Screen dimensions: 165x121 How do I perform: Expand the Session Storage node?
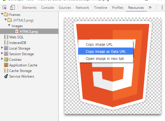pyautogui.click(x=2, y=53)
